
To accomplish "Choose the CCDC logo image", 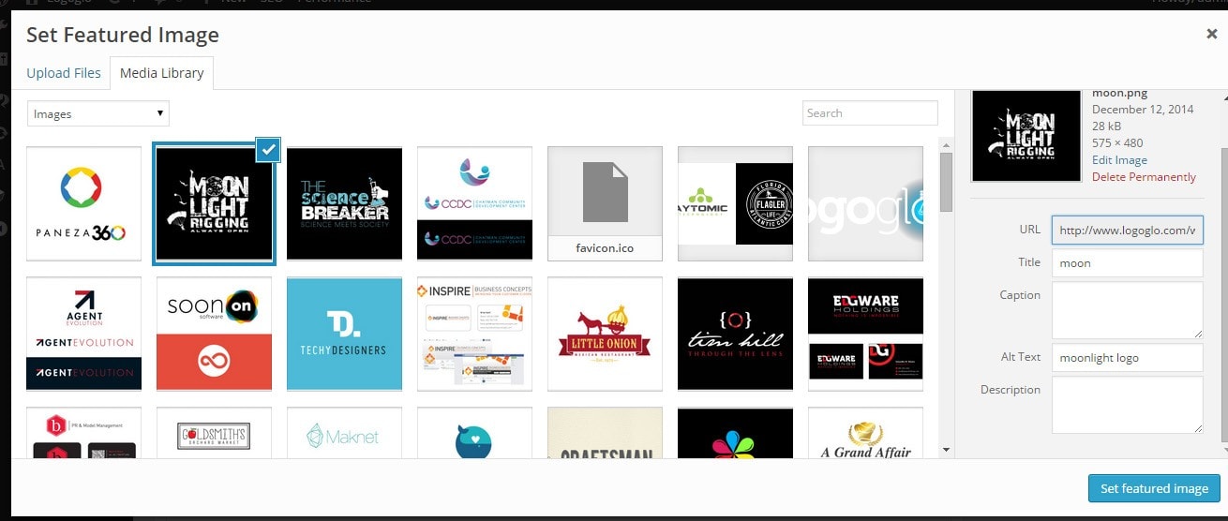I will pos(474,203).
